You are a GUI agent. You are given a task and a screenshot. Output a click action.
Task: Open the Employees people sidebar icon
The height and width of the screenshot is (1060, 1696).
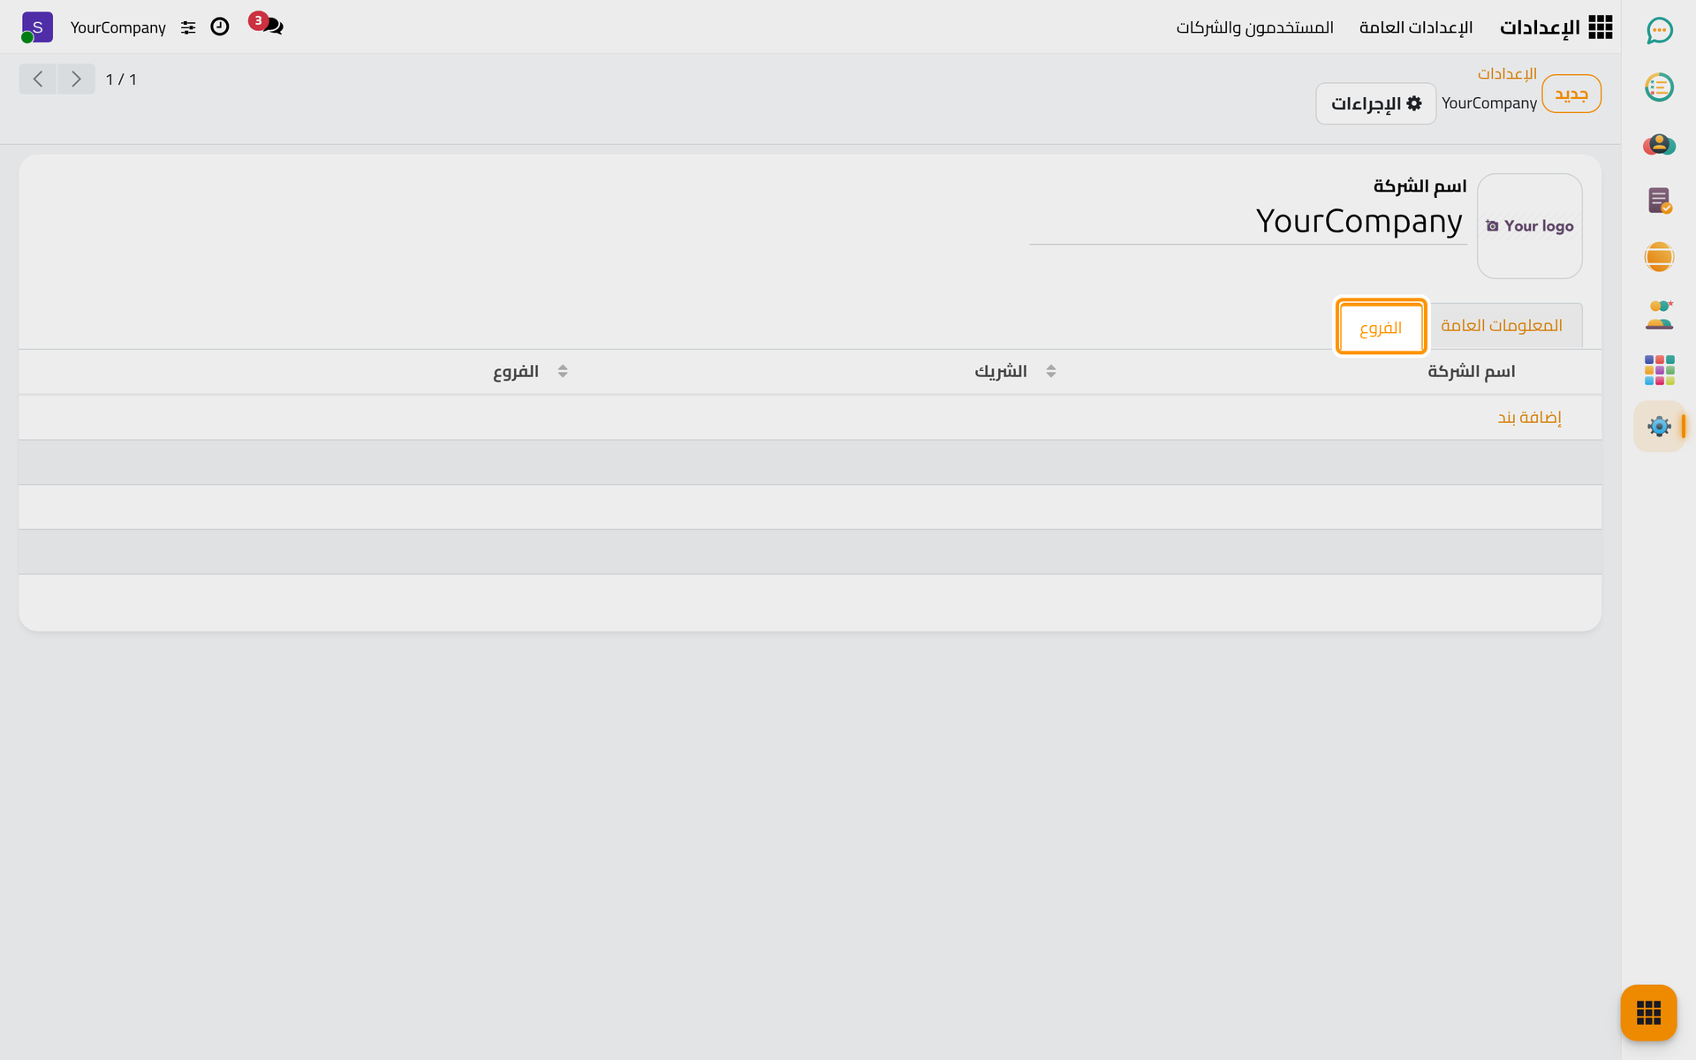[x=1659, y=314]
